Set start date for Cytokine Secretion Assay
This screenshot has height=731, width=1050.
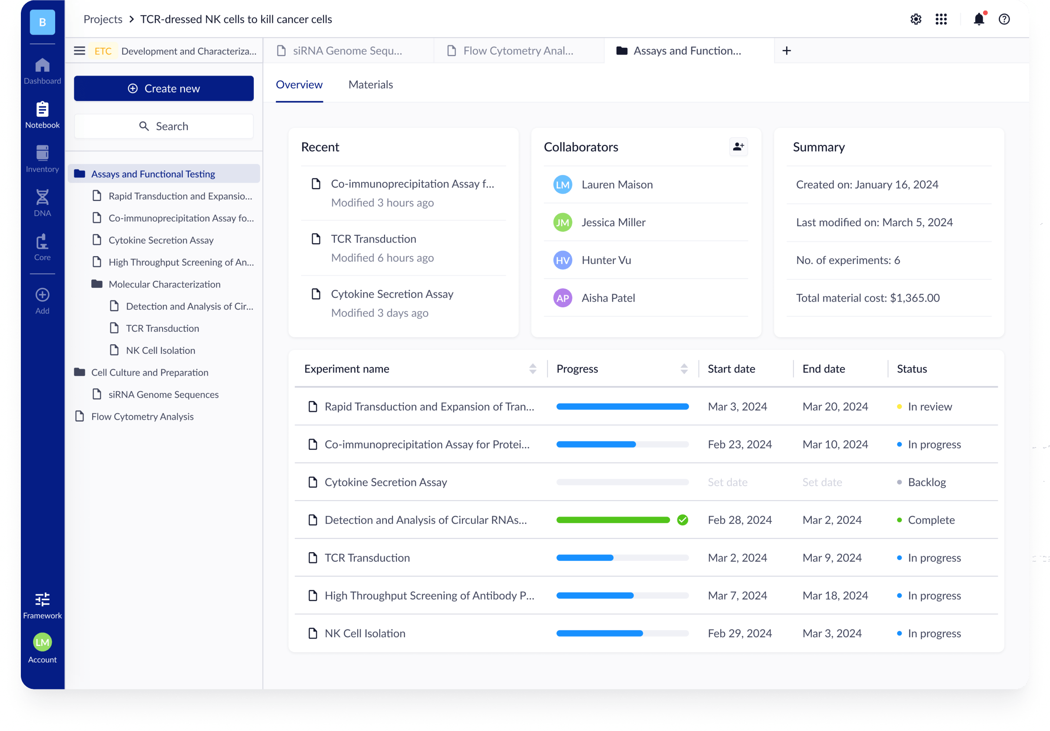(727, 482)
